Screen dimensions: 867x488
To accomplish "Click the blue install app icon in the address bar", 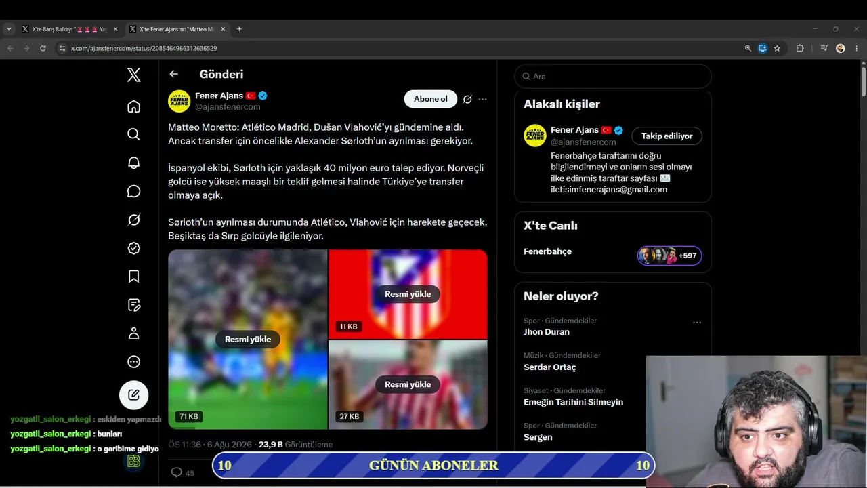I will (x=763, y=48).
